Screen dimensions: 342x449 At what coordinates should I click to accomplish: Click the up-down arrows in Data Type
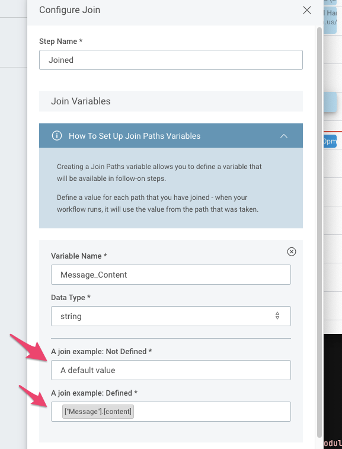click(277, 316)
